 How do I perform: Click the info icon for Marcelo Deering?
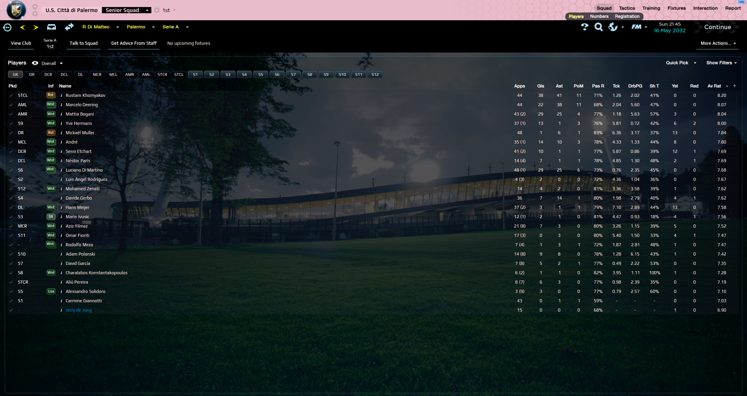coord(61,105)
